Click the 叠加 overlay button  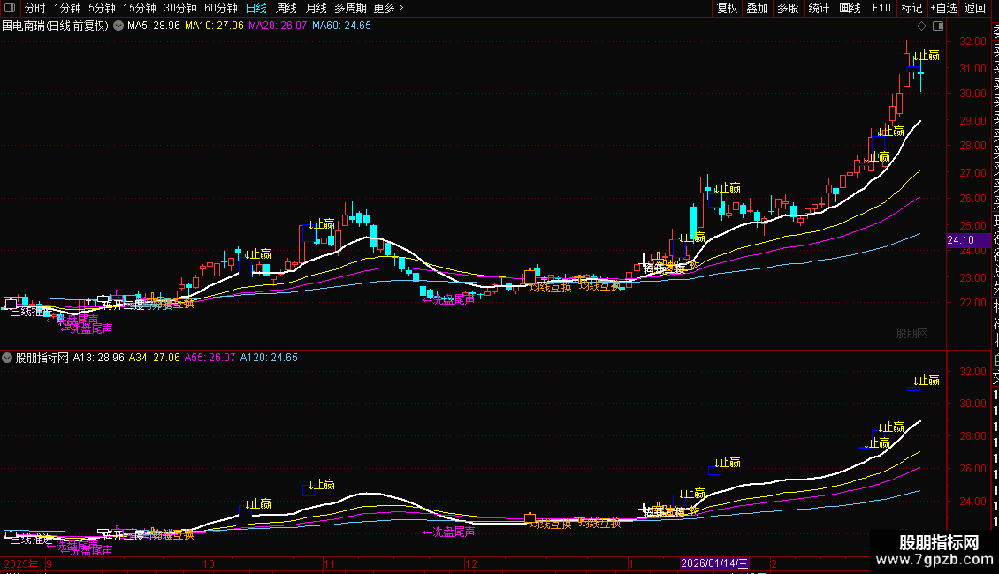[758, 8]
